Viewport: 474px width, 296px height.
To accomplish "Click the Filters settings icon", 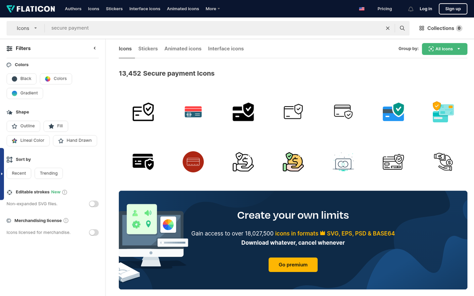I will [9, 48].
